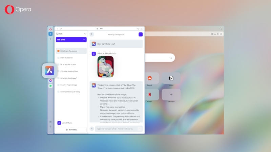Image resolution: width=271 pixels, height=152 pixels.
Task: Toggle the chat list using the hamburger icon
Action: pos(92,34)
